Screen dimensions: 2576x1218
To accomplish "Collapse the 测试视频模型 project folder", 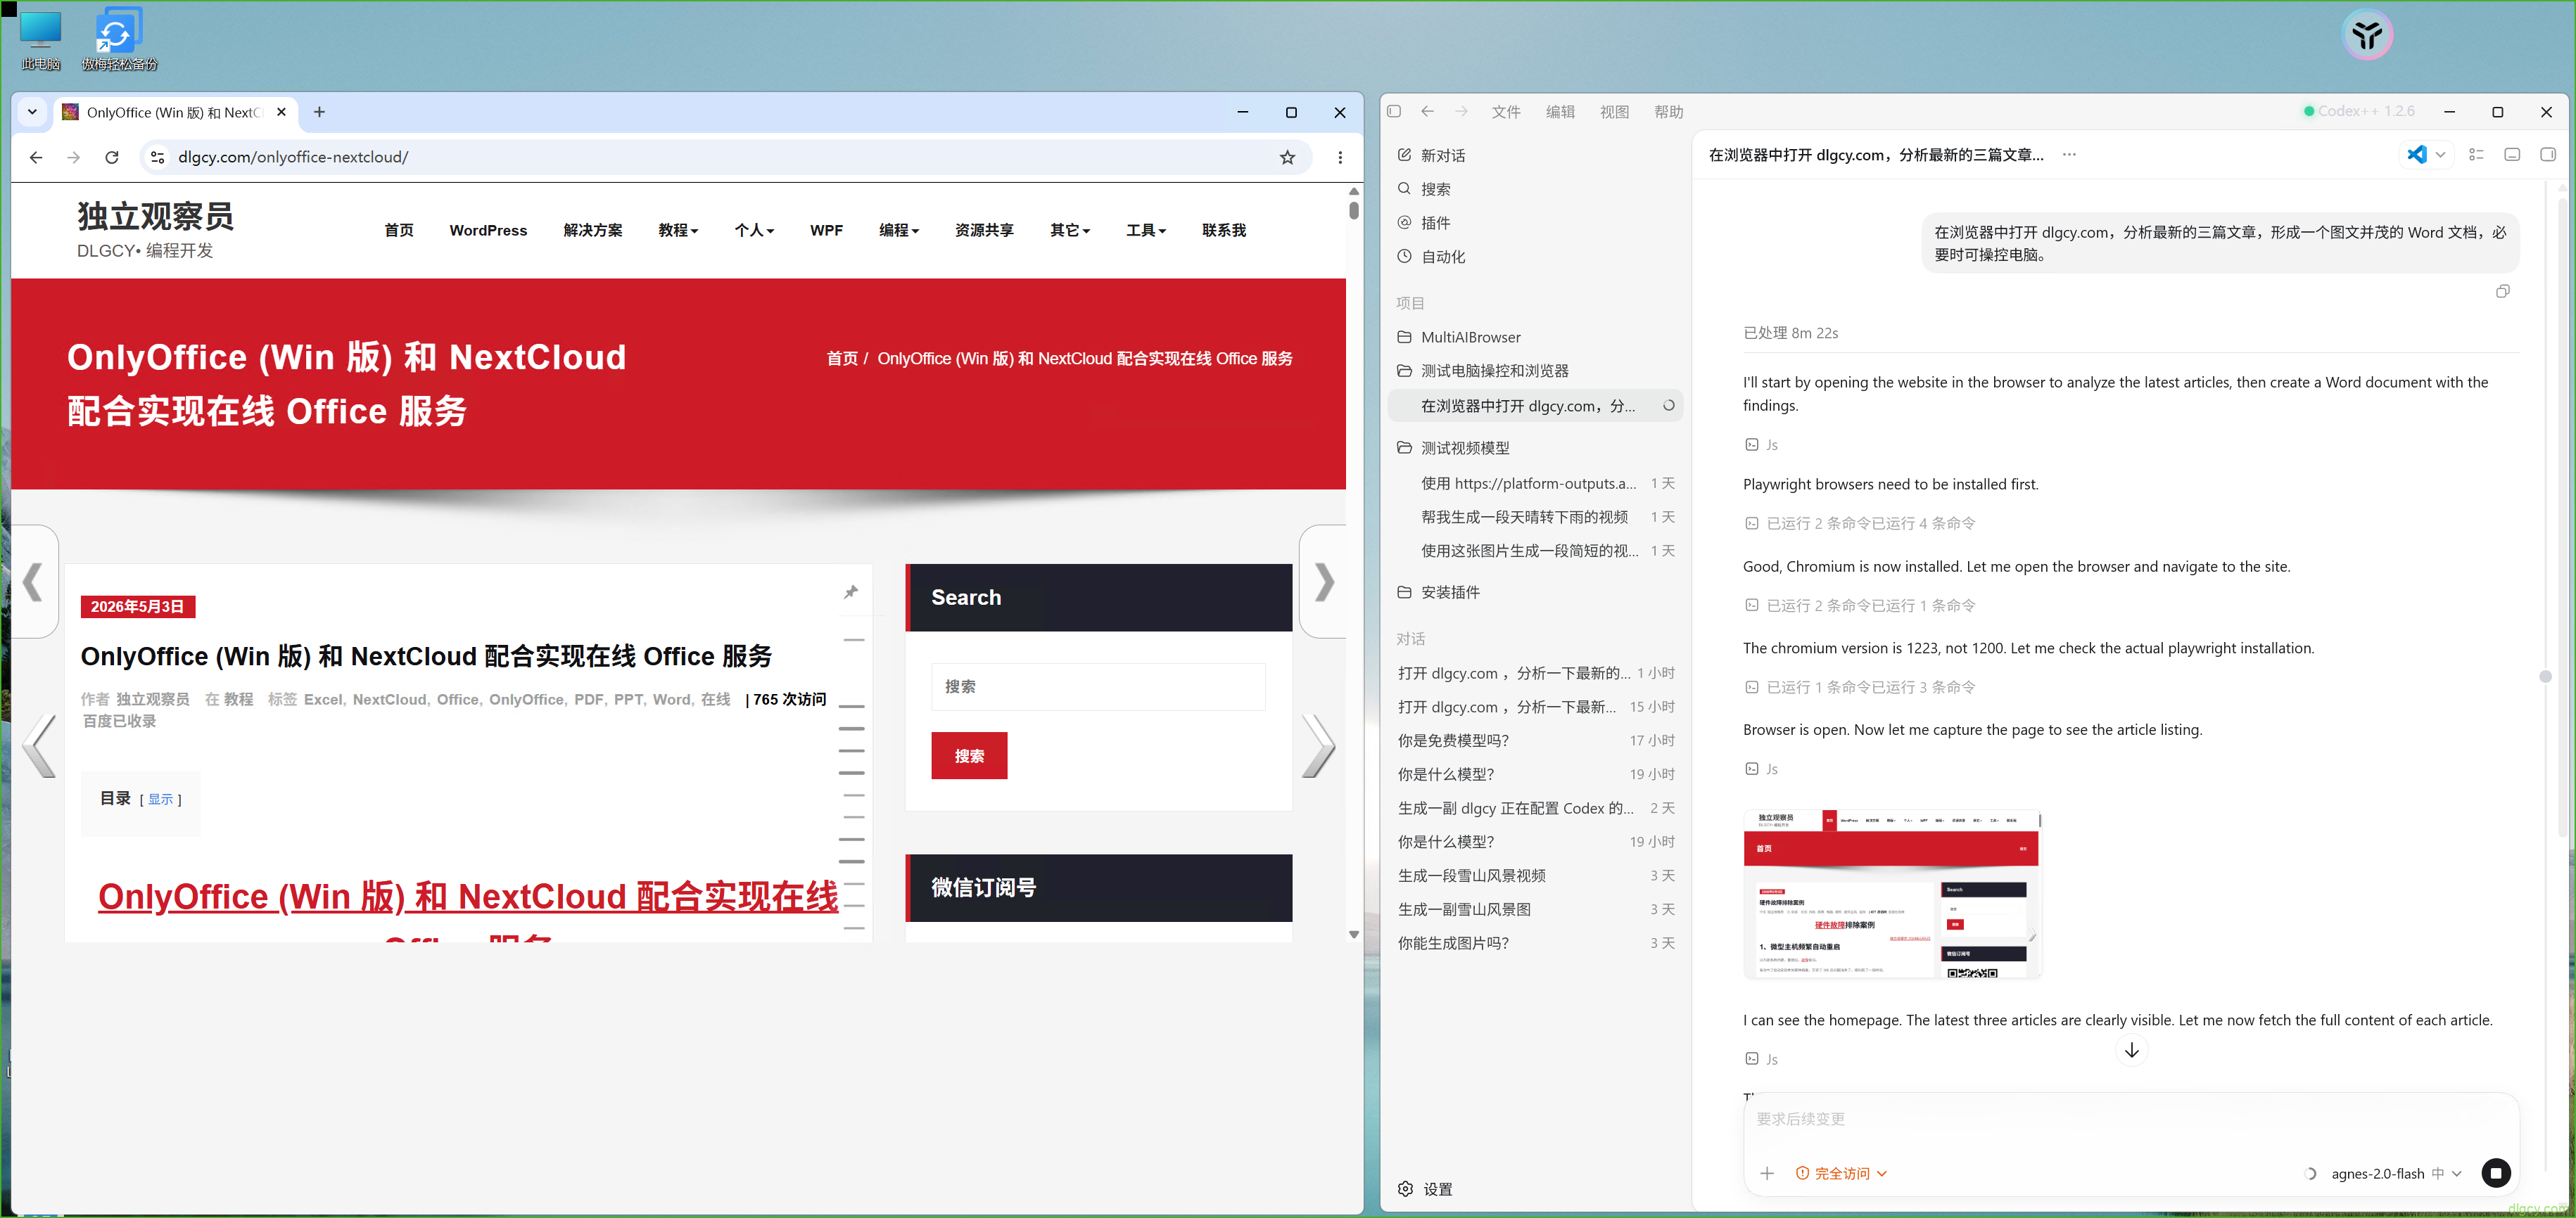I will point(1536,448).
